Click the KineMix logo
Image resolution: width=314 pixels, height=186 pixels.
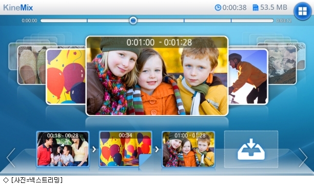tap(18, 8)
